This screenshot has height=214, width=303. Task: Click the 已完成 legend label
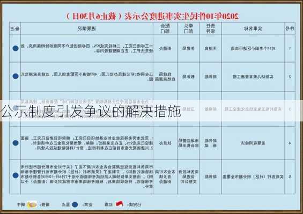[x=134, y=204]
